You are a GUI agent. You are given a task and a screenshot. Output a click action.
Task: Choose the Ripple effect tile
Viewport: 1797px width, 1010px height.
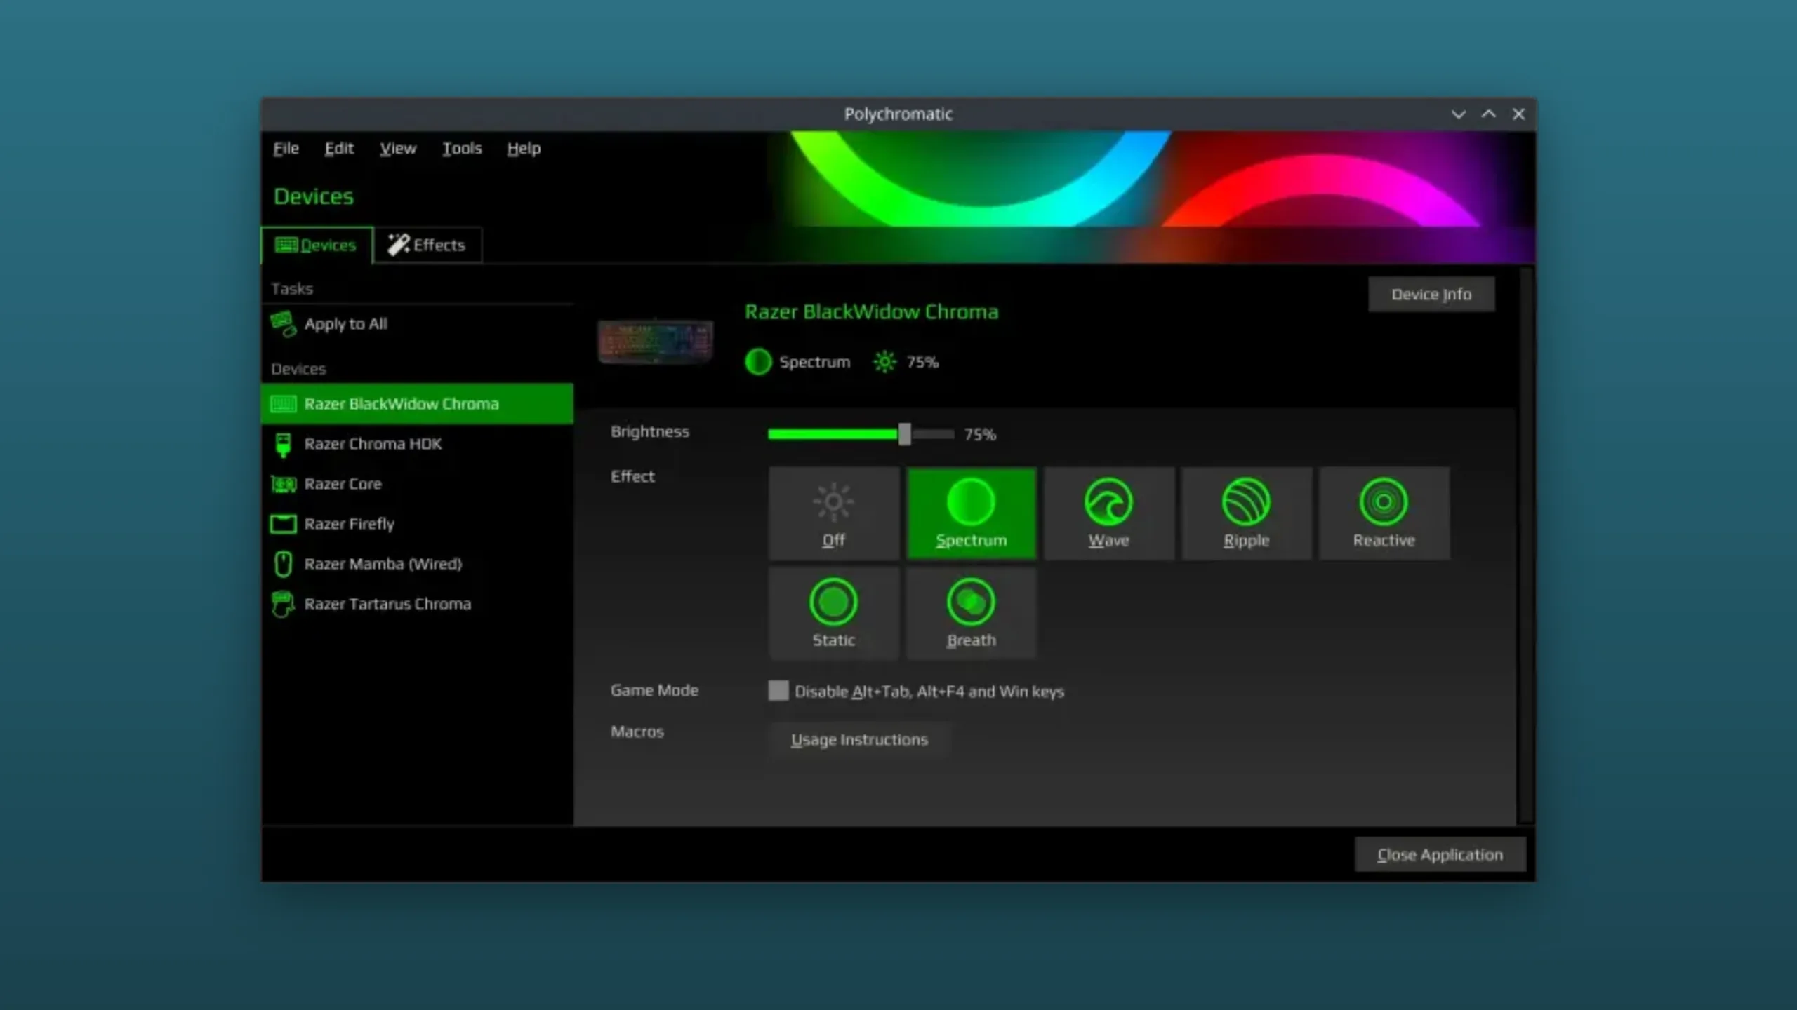(1246, 513)
